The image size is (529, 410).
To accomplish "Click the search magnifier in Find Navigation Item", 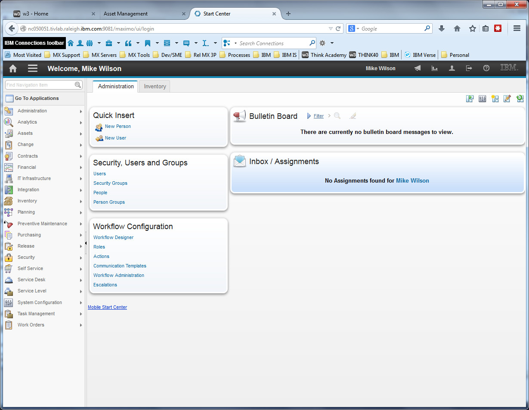I will [78, 85].
